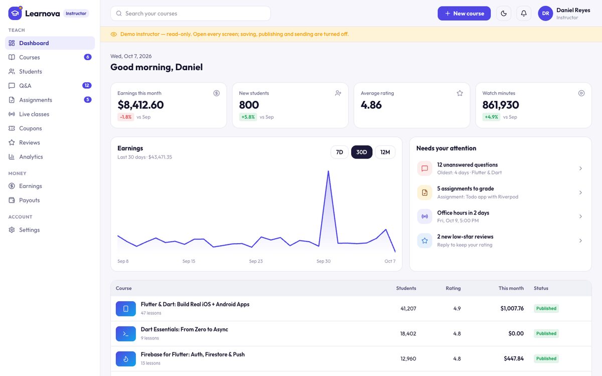The height and width of the screenshot is (376, 602).
Task: Click the low-star reviews star icon
Action: (424, 241)
